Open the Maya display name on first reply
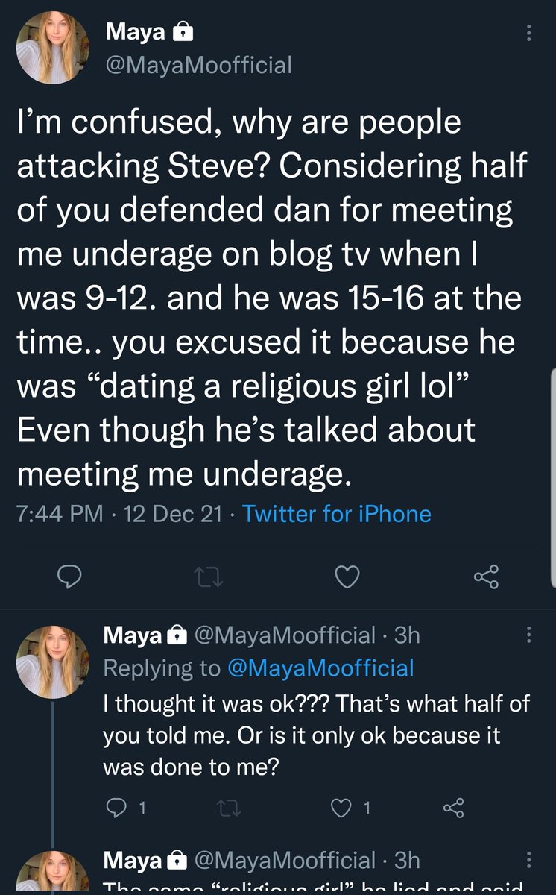This screenshot has height=895, width=556. (133, 635)
